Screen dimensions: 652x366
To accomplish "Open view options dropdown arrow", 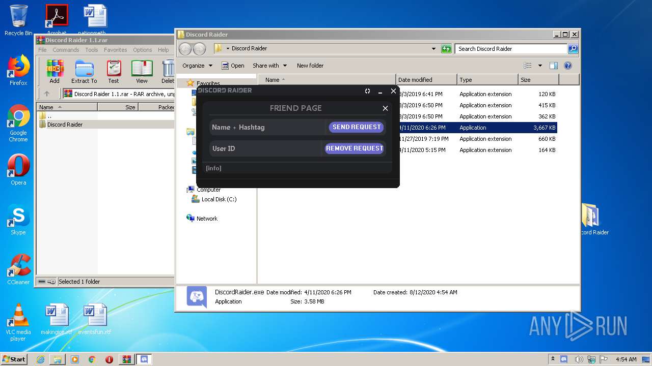I will pyautogui.click(x=540, y=66).
